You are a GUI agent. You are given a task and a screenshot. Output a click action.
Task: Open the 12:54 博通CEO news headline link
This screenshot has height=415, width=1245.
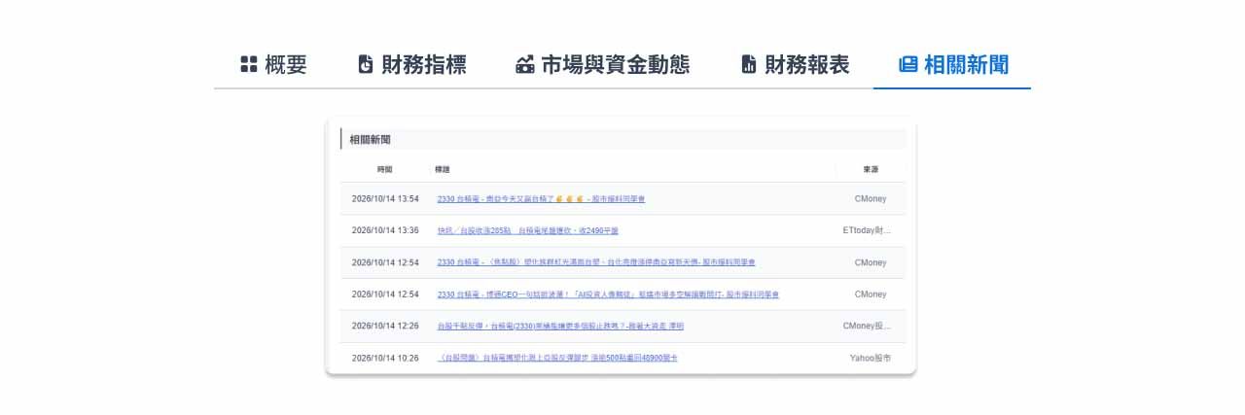tap(608, 294)
